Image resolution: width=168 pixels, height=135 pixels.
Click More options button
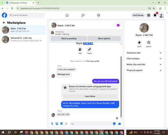point(104,38)
